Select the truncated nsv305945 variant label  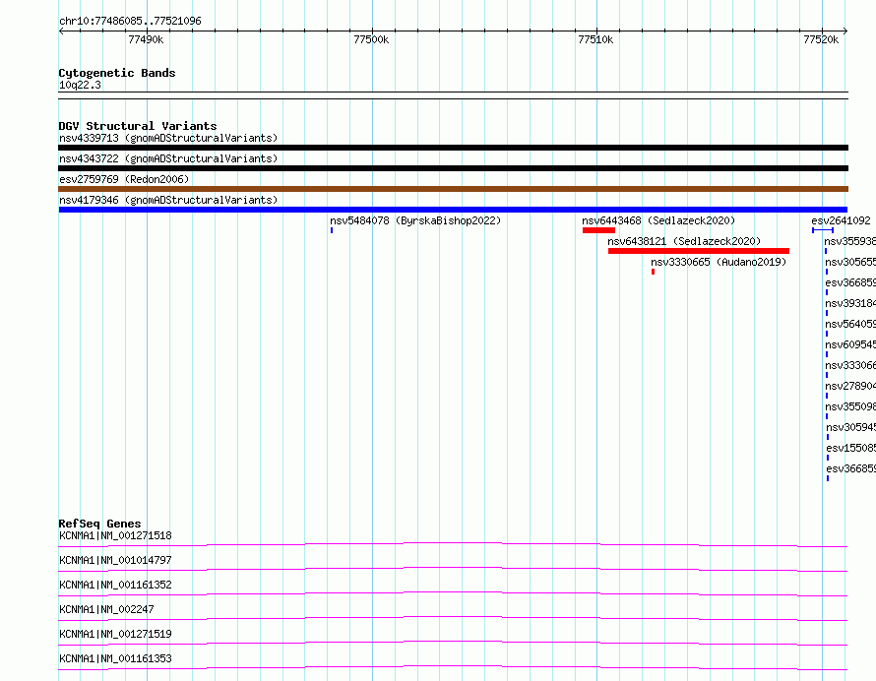tap(850, 427)
